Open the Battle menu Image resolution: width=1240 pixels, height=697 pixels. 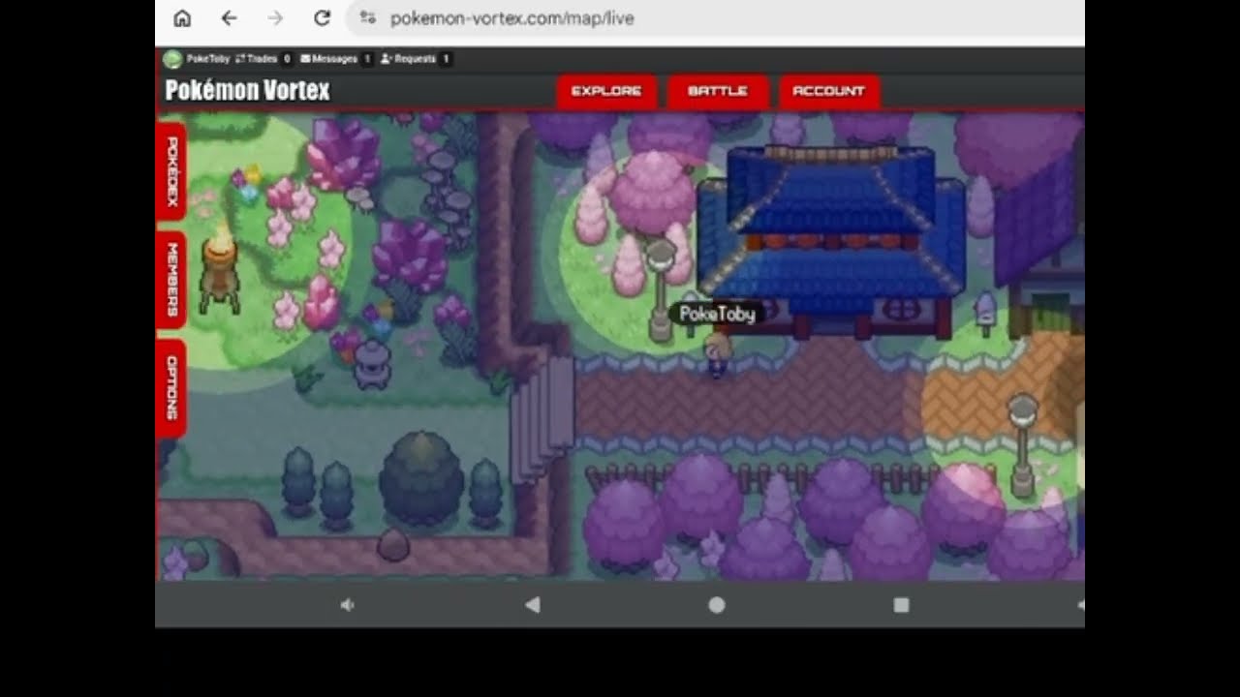coord(718,91)
